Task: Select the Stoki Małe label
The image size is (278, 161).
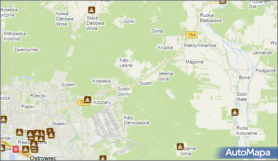Action: (x=242, y=97)
